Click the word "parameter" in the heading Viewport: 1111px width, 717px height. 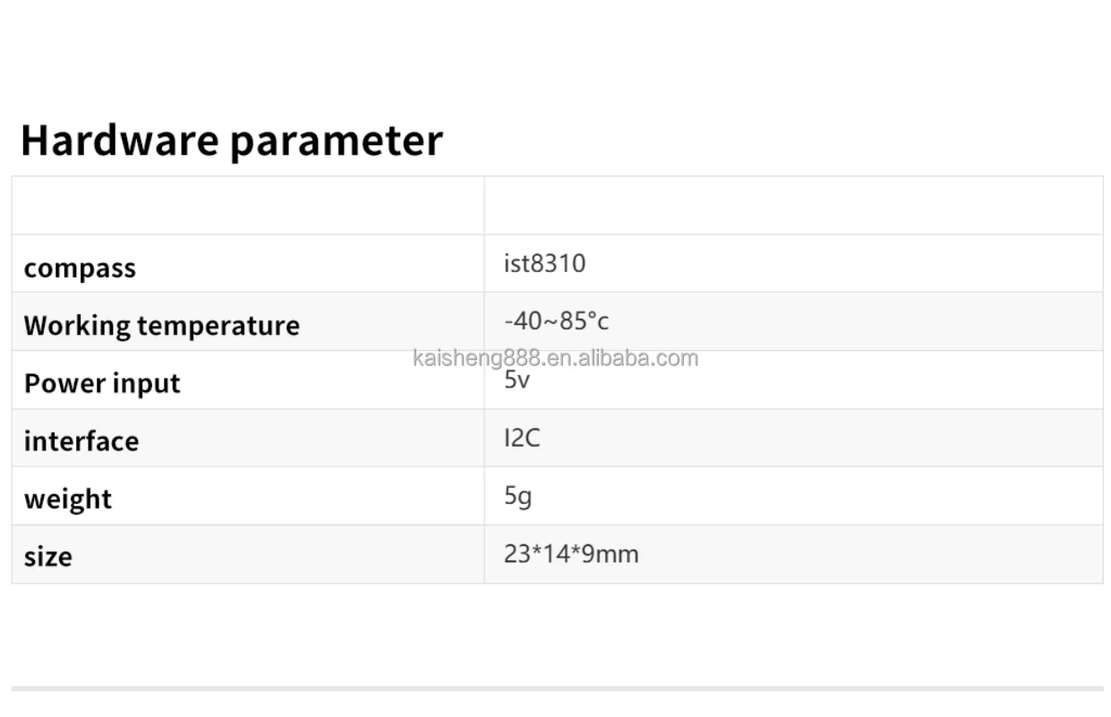click(x=337, y=142)
